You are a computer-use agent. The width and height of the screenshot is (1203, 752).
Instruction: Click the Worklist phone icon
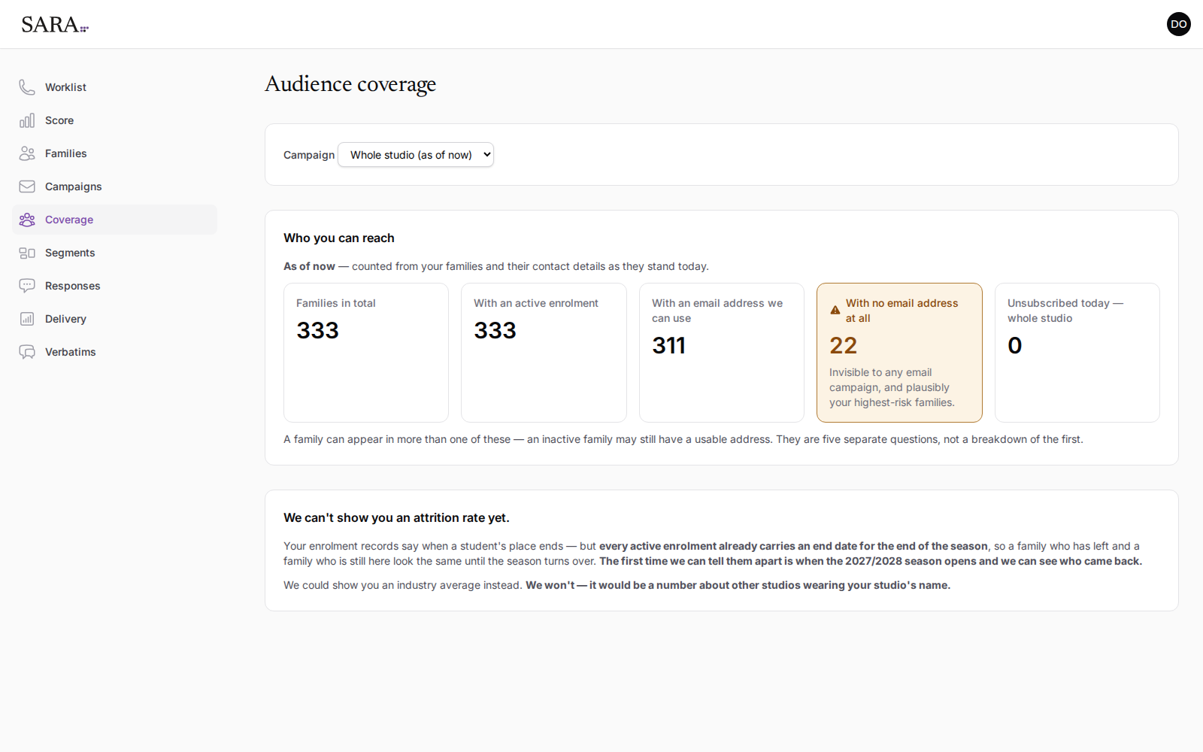coord(27,87)
